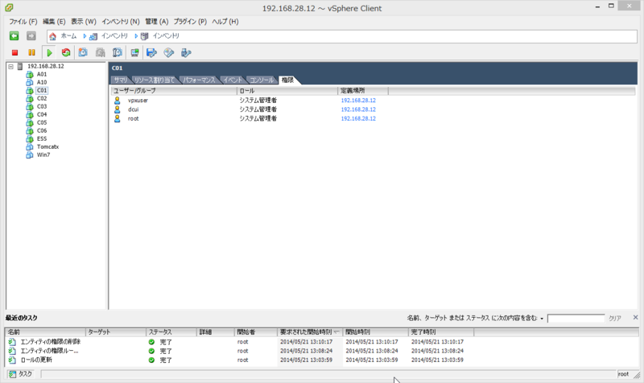Switch to the パフォーマンス tab

coord(199,80)
